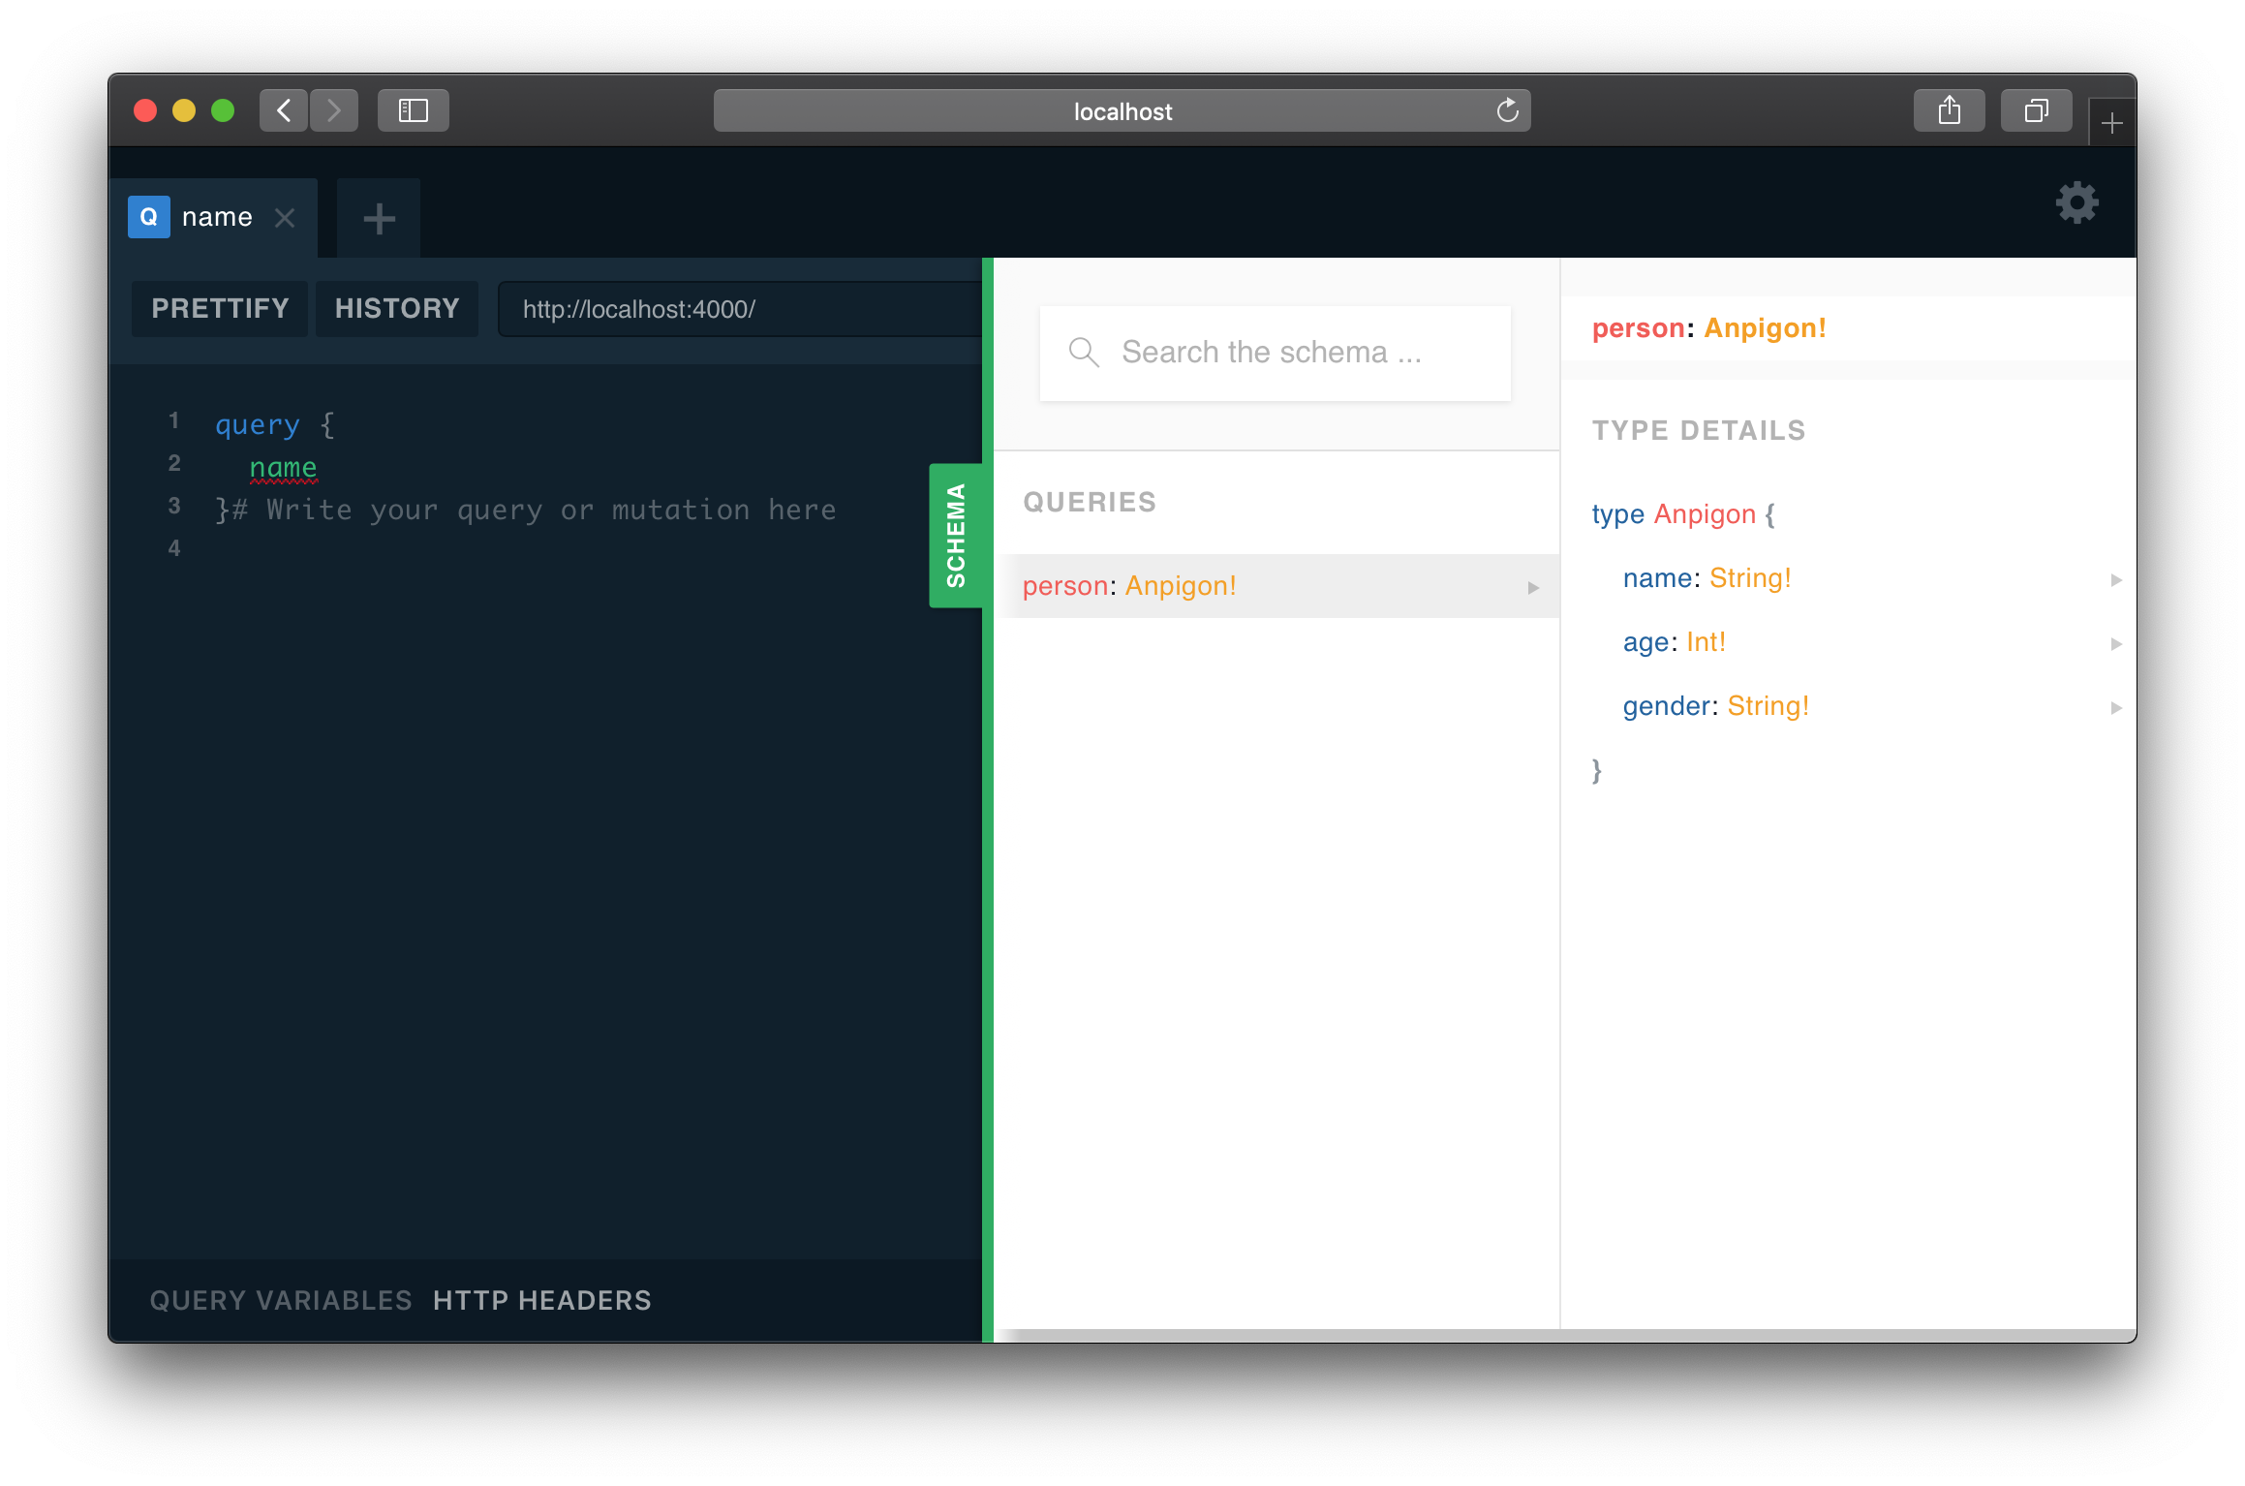Viewport: 2245px width, 1486px height.
Task: Click the new tab plus icon
Action: click(x=379, y=219)
